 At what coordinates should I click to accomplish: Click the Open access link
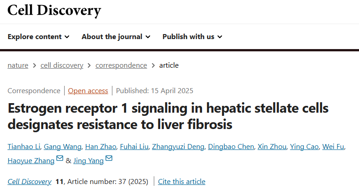88,91
